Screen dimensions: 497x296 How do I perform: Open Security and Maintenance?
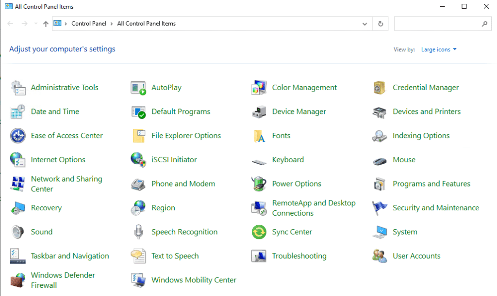click(x=435, y=207)
